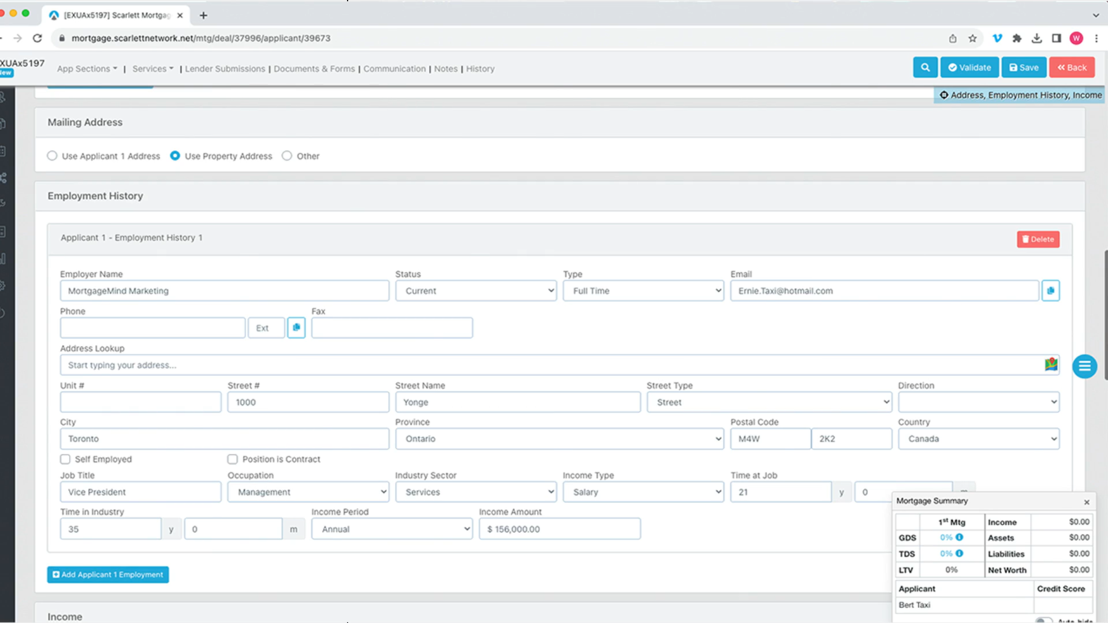This screenshot has width=1108, height=623.
Task: Check the Self Employed checkbox
Action: point(65,459)
